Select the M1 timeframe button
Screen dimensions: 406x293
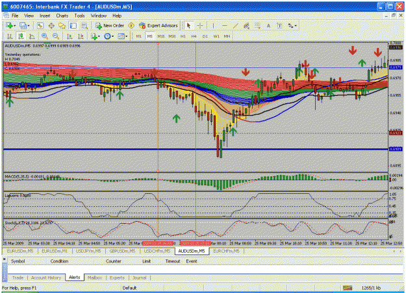tap(139, 36)
